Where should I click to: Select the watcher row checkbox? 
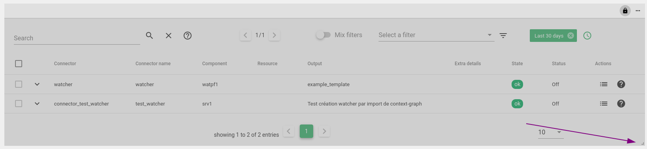pos(19,84)
